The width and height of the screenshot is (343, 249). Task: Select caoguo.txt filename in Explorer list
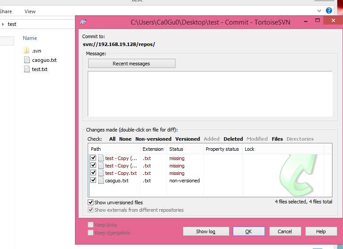tap(44, 60)
